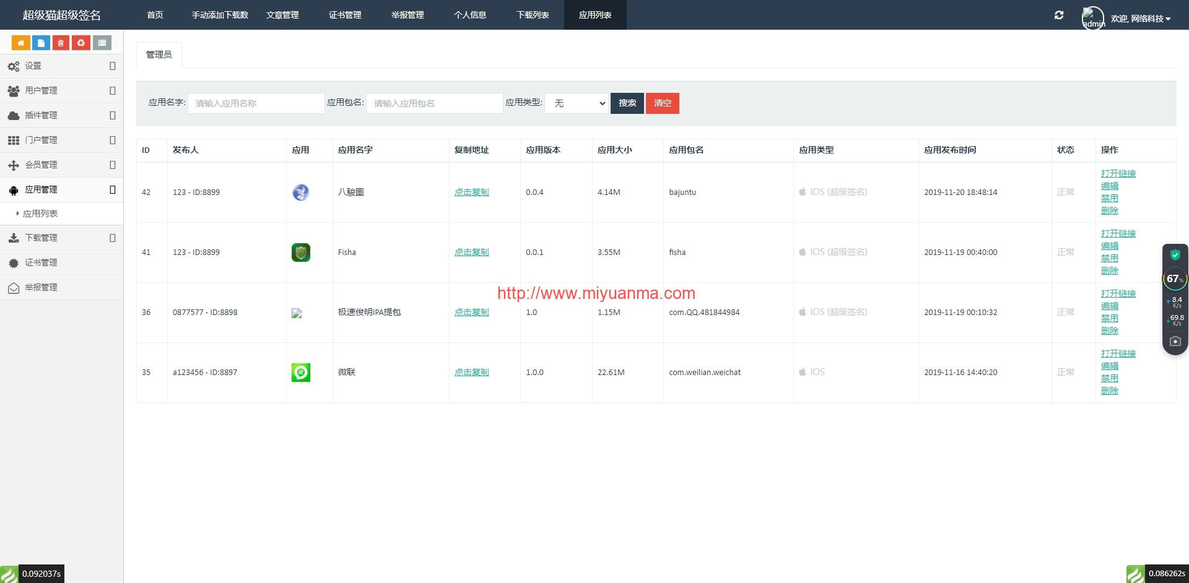Select the 应用列表 top tab

coord(595,15)
